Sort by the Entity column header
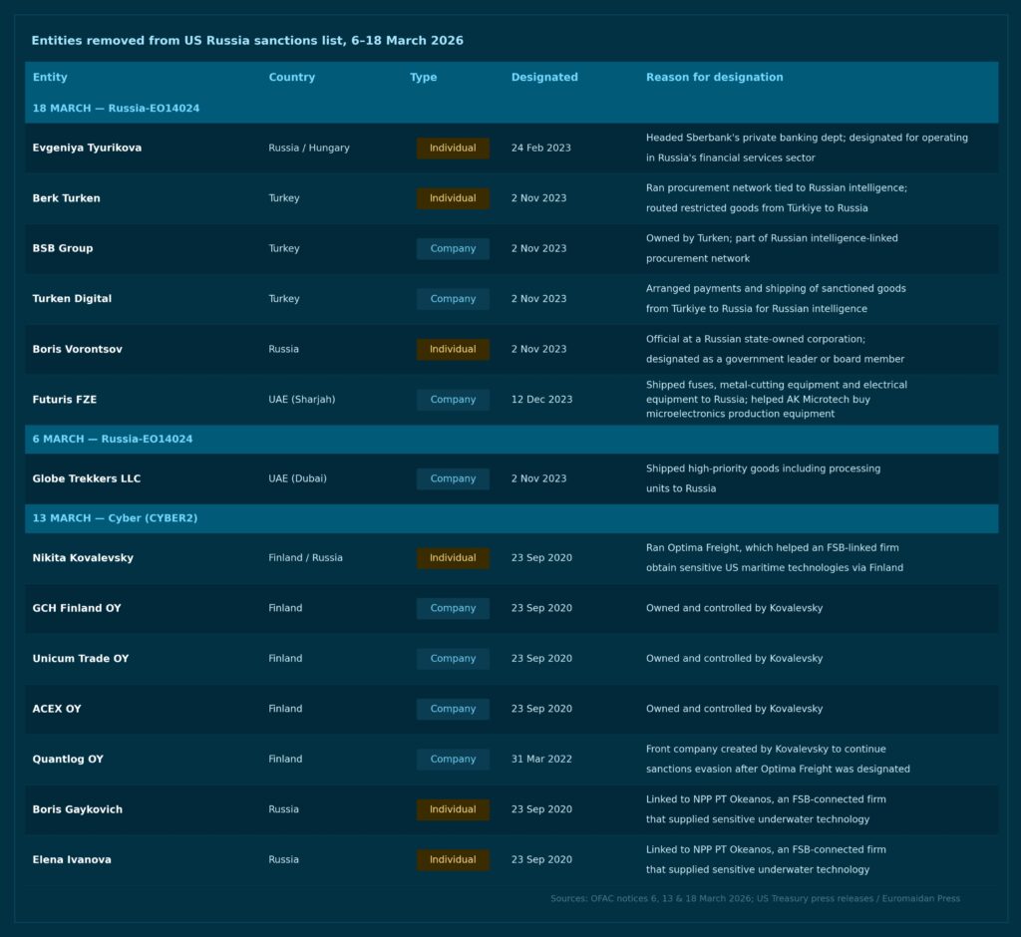 (x=50, y=77)
